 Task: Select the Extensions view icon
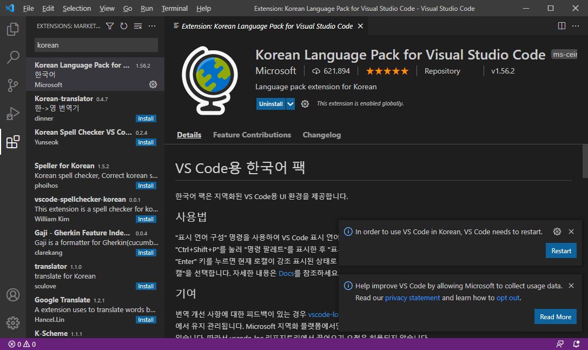pyautogui.click(x=13, y=142)
